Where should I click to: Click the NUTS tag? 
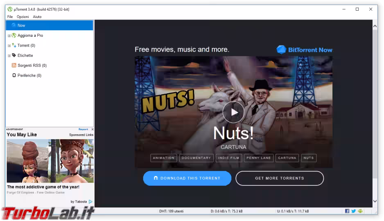309,158
